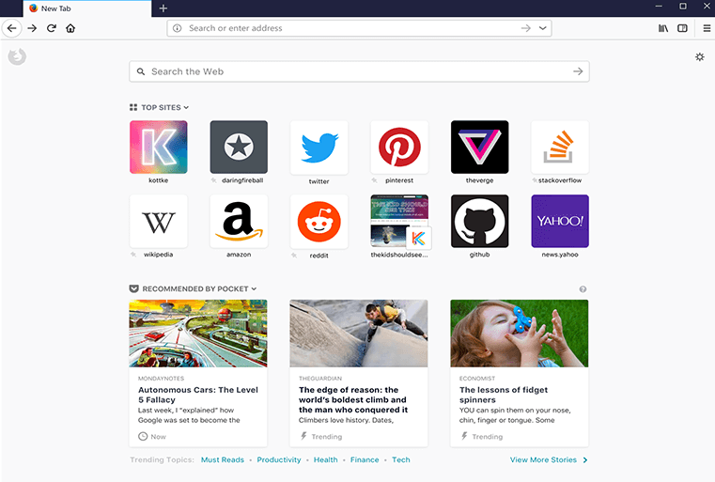Image resolution: width=715 pixels, height=482 pixels.
Task: Click View More Stories link
Action: (x=549, y=459)
